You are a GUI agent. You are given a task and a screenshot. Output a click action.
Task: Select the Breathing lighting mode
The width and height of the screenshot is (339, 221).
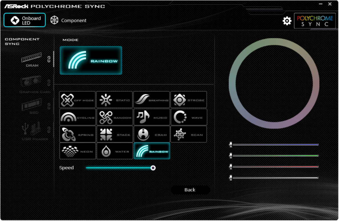point(152,100)
